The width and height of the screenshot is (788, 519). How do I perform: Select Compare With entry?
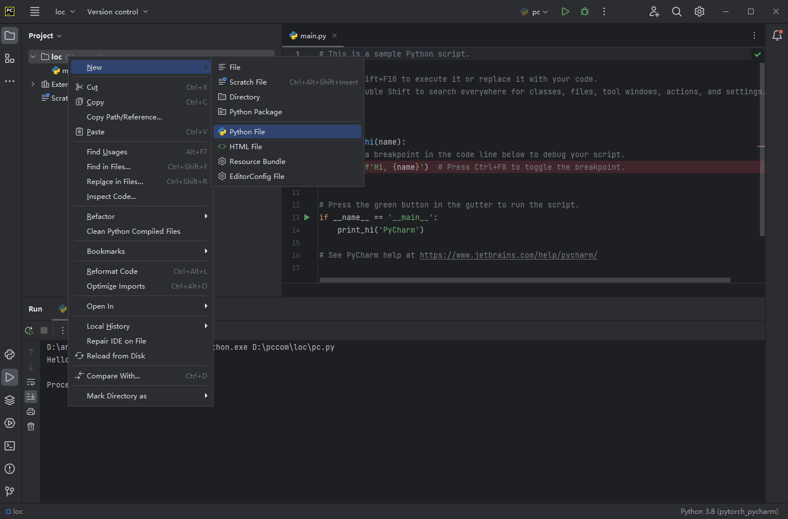140,376
